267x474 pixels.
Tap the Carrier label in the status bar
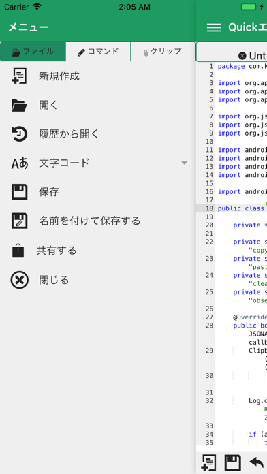16,7
